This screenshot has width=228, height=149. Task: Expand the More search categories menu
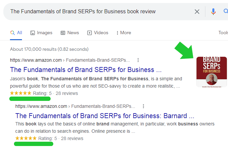[123, 33]
